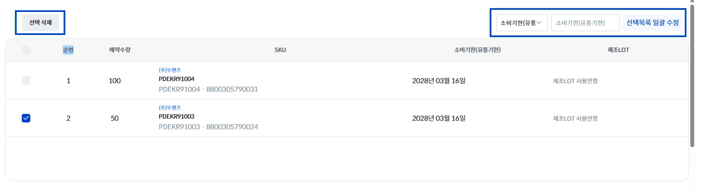701x189 pixels.
Task: Open the 소비기한(유통 dropdown
Action: (x=521, y=23)
